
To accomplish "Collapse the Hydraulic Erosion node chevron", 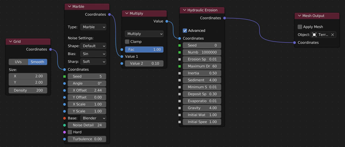I will click(x=184, y=10).
